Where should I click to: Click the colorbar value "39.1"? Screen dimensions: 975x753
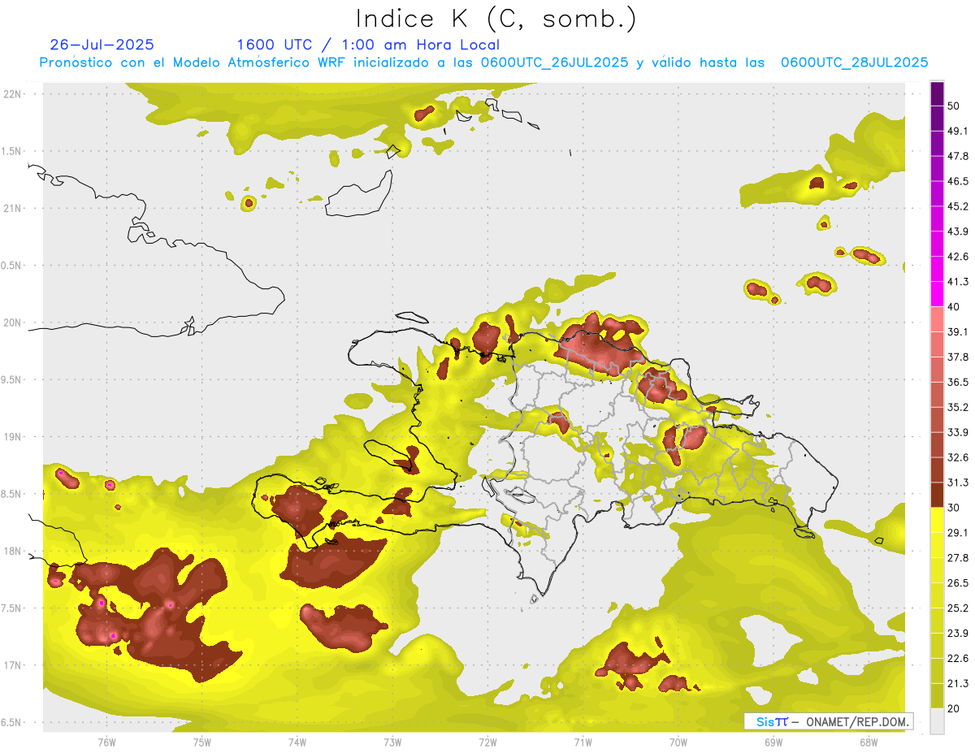click(958, 332)
